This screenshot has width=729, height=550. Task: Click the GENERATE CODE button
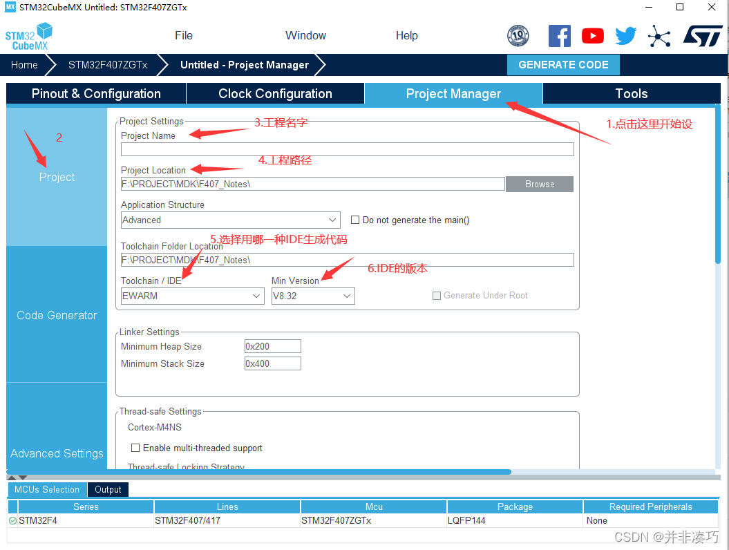(563, 65)
